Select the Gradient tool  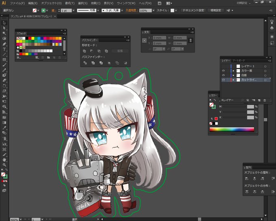[x=4, y=122]
